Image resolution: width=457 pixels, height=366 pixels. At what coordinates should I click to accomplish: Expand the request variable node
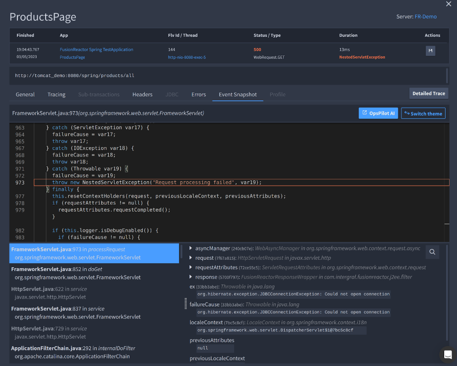click(192, 258)
